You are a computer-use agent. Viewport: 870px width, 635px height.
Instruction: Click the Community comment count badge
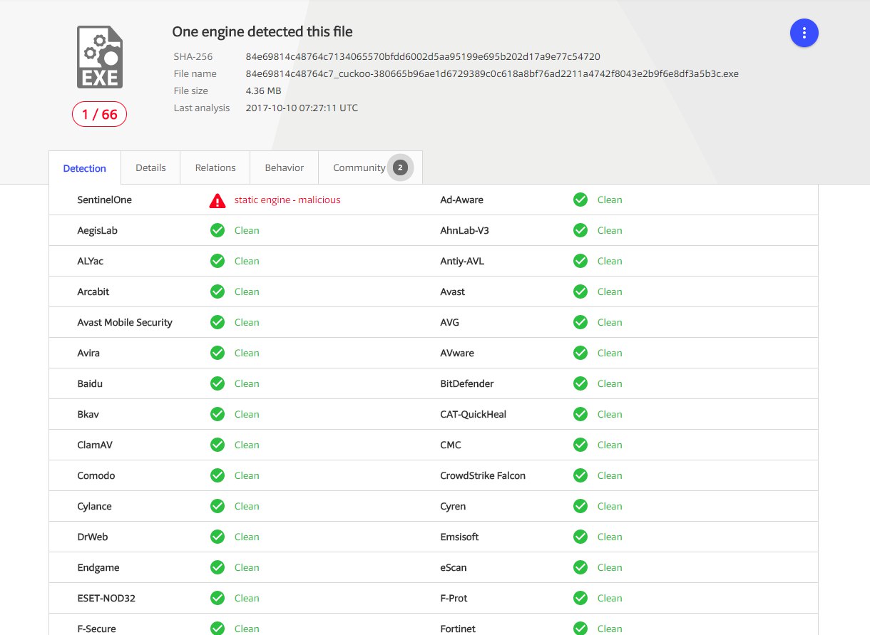[400, 167]
